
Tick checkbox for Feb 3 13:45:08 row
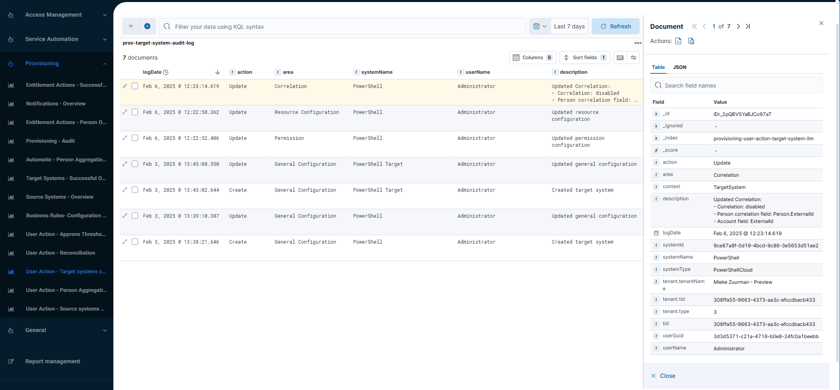[135, 164]
